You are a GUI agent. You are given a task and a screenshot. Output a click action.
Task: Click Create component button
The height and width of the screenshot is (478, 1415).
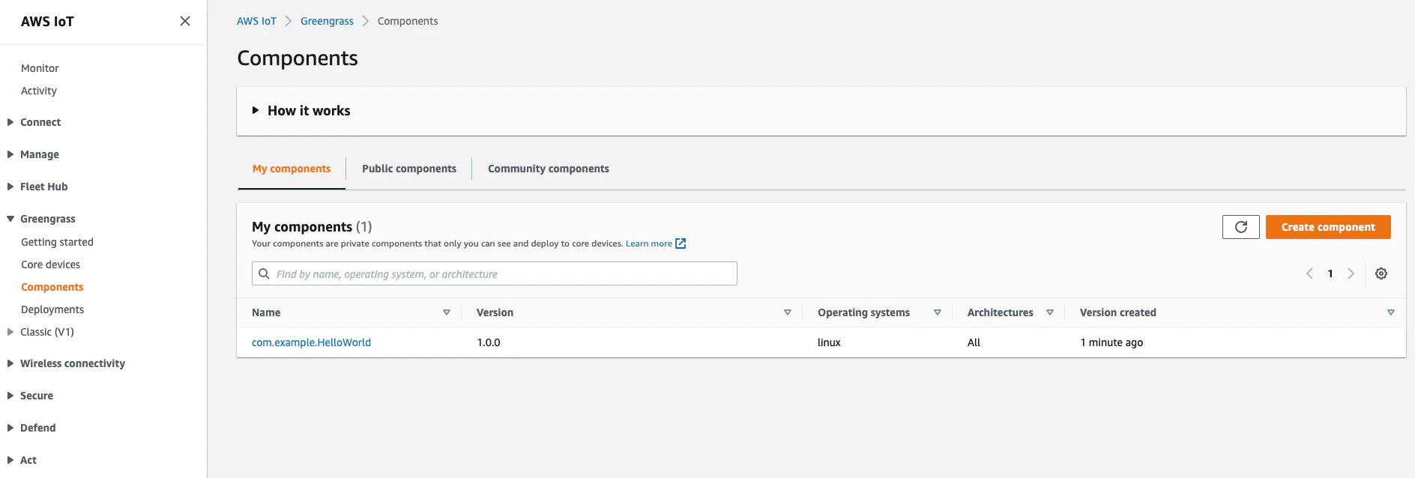pos(1328,227)
